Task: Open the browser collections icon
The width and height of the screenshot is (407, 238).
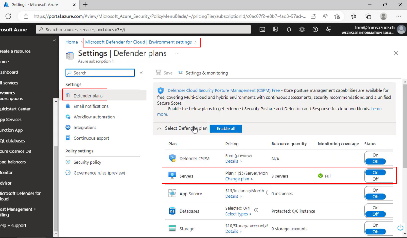Action: 368,16
